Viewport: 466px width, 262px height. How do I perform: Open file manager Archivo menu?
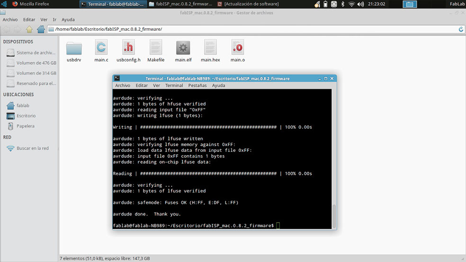click(x=10, y=19)
